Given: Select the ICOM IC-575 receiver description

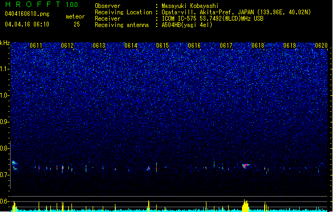Looking at the screenshot, I should tap(213, 19).
